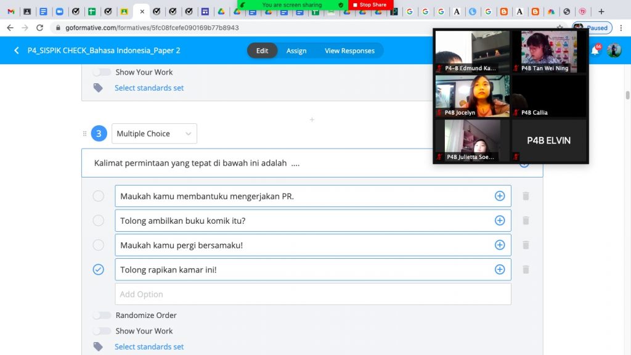Click the Stop Share button

[370, 5]
